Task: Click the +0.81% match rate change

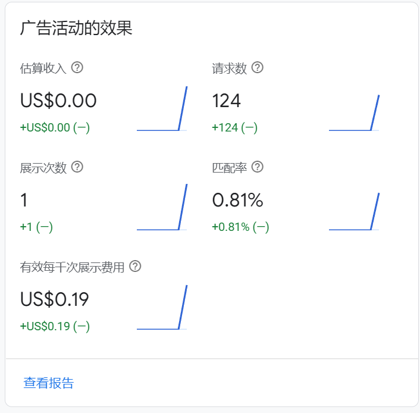Action: (x=240, y=227)
